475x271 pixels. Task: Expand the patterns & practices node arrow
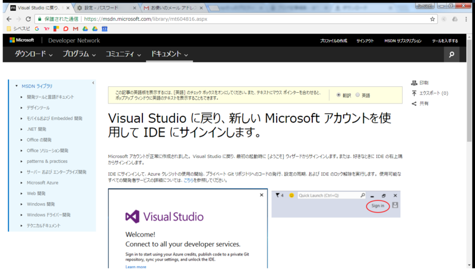[21, 161]
